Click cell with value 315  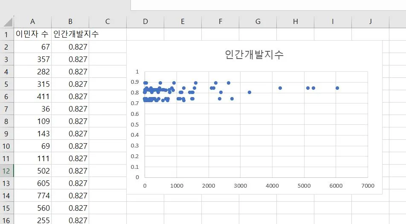[32, 84]
